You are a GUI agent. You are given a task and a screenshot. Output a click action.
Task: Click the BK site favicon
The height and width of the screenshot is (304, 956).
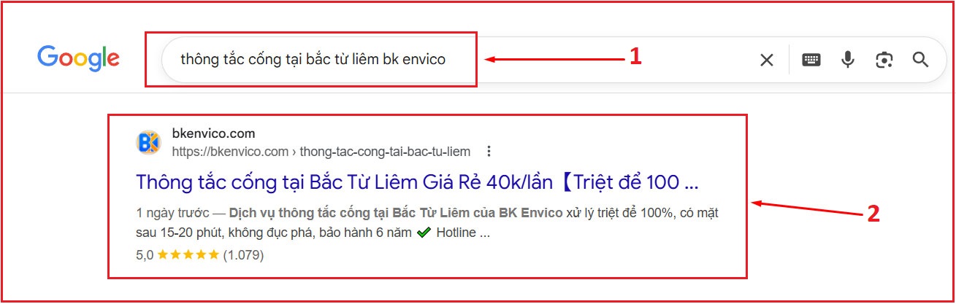point(148,142)
